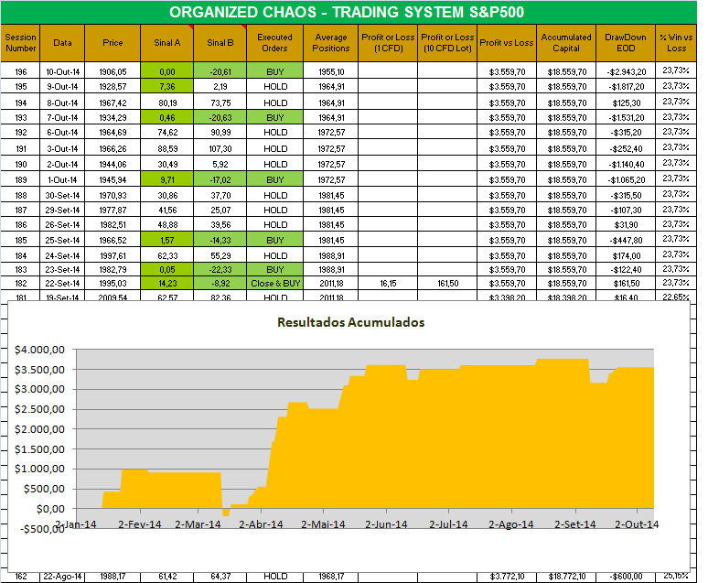The image size is (708, 583).
Task: Click Sinal B cell -20,63
Action: [x=220, y=117]
